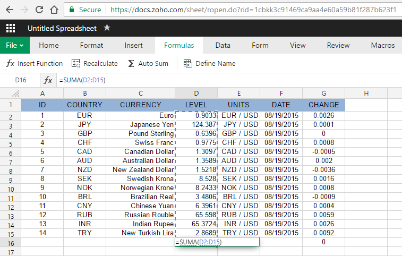
Task: Select column H header
Action: pos(366,93)
